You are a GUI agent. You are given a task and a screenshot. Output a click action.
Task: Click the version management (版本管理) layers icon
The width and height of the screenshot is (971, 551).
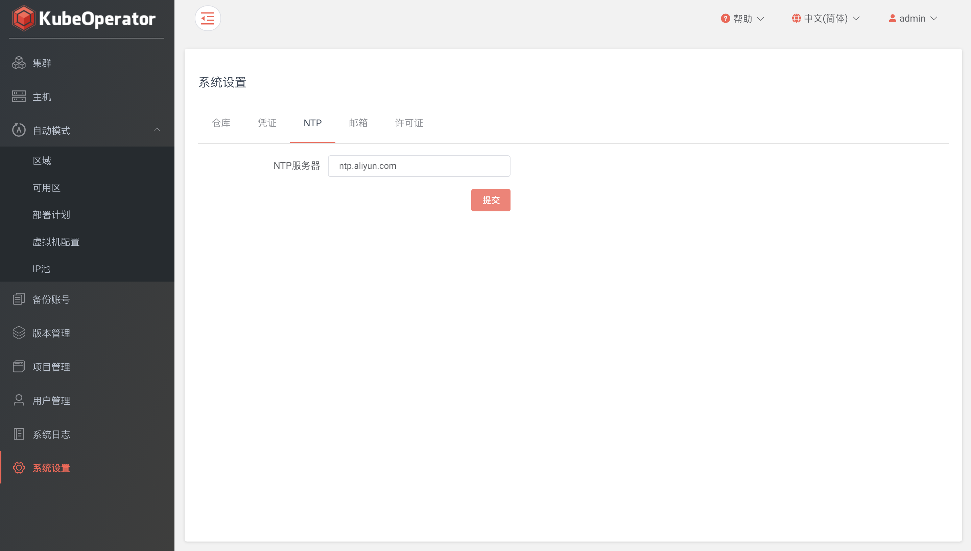coord(19,333)
